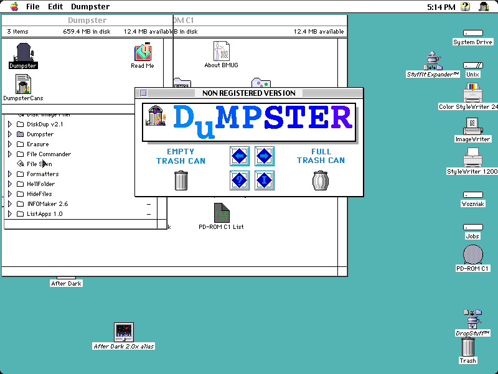Expand the Dumpster folder in list
Screen dimensions: 498x374
pos(10,134)
